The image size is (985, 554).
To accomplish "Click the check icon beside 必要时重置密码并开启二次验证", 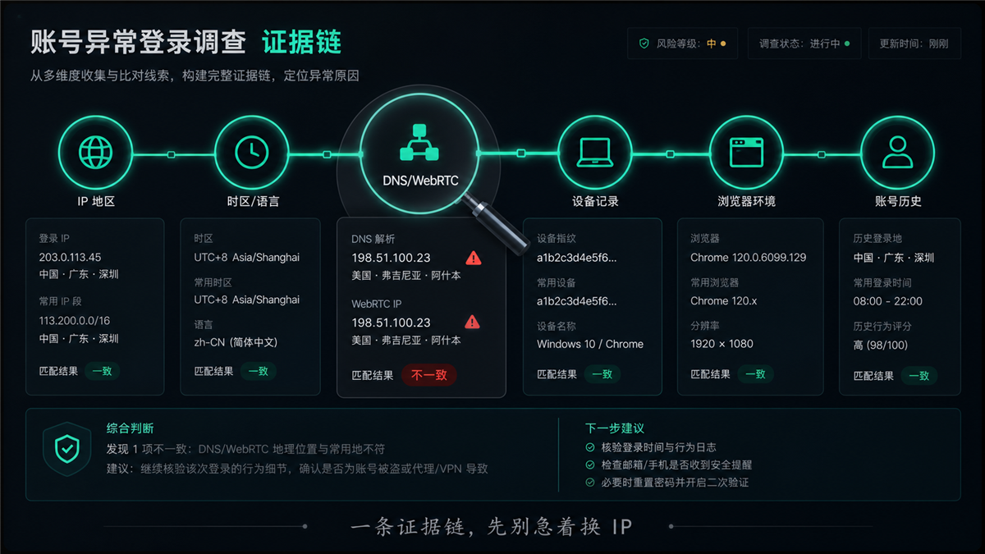I will tap(590, 482).
